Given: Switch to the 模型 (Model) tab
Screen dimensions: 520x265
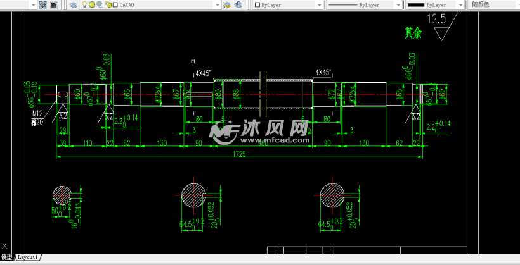Looking at the screenshot, I should click(x=6, y=257).
